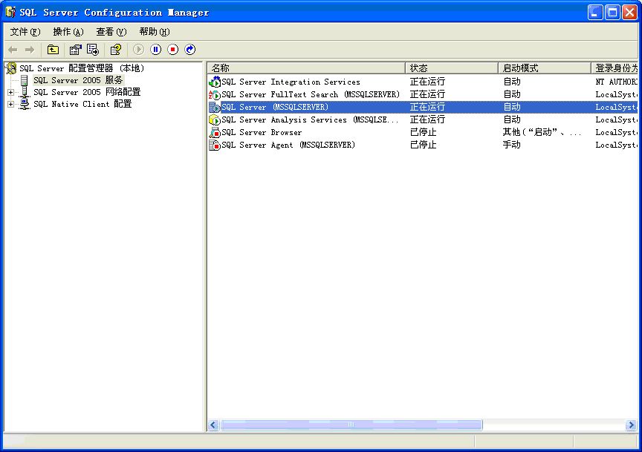Click the SQL Server Browser stopped icon
Screen dimensions: 642x452
(x=215, y=133)
